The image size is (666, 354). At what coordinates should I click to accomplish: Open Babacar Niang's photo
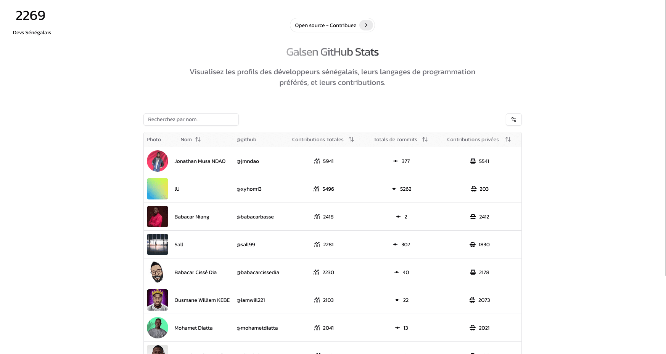(x=158, y=217)
